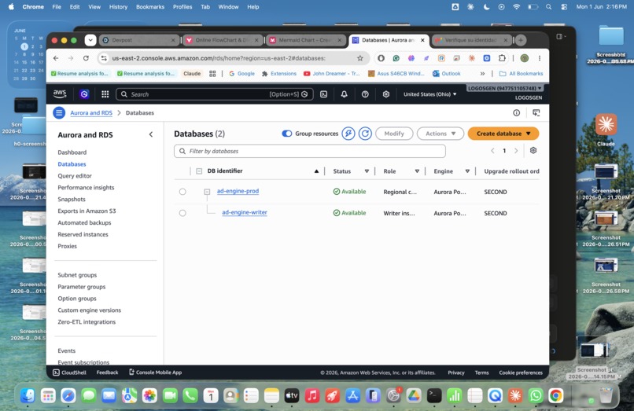634x411 pixels.
Task: Show more bookmarks overflow chevron
Action: coord(482,74)
